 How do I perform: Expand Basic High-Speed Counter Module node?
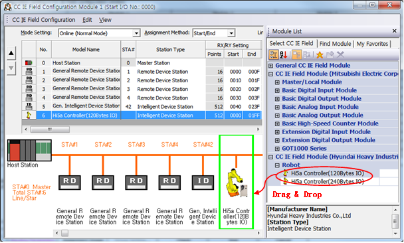pyautogui.click(x=277, y=123)
